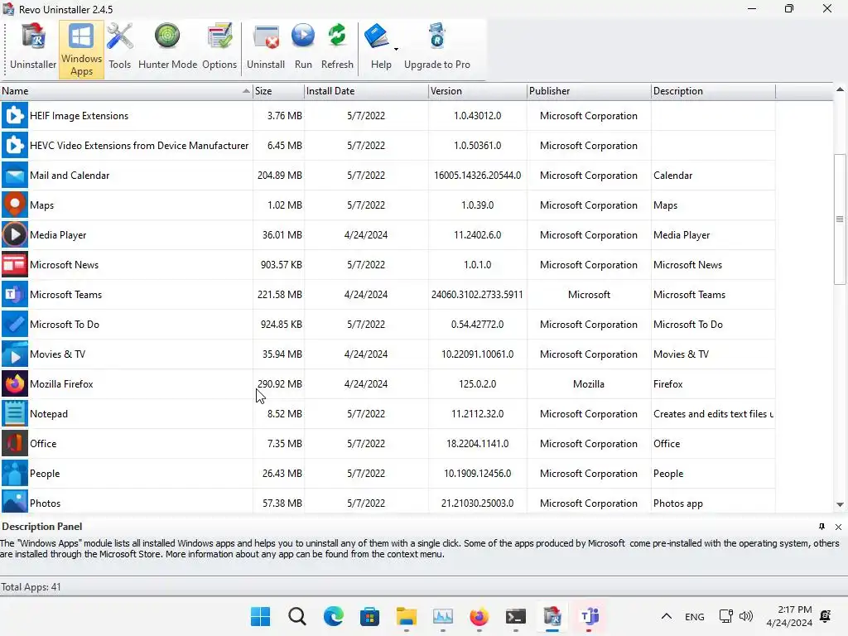Click the scrollbar up arrow

(x=840, y=89)
